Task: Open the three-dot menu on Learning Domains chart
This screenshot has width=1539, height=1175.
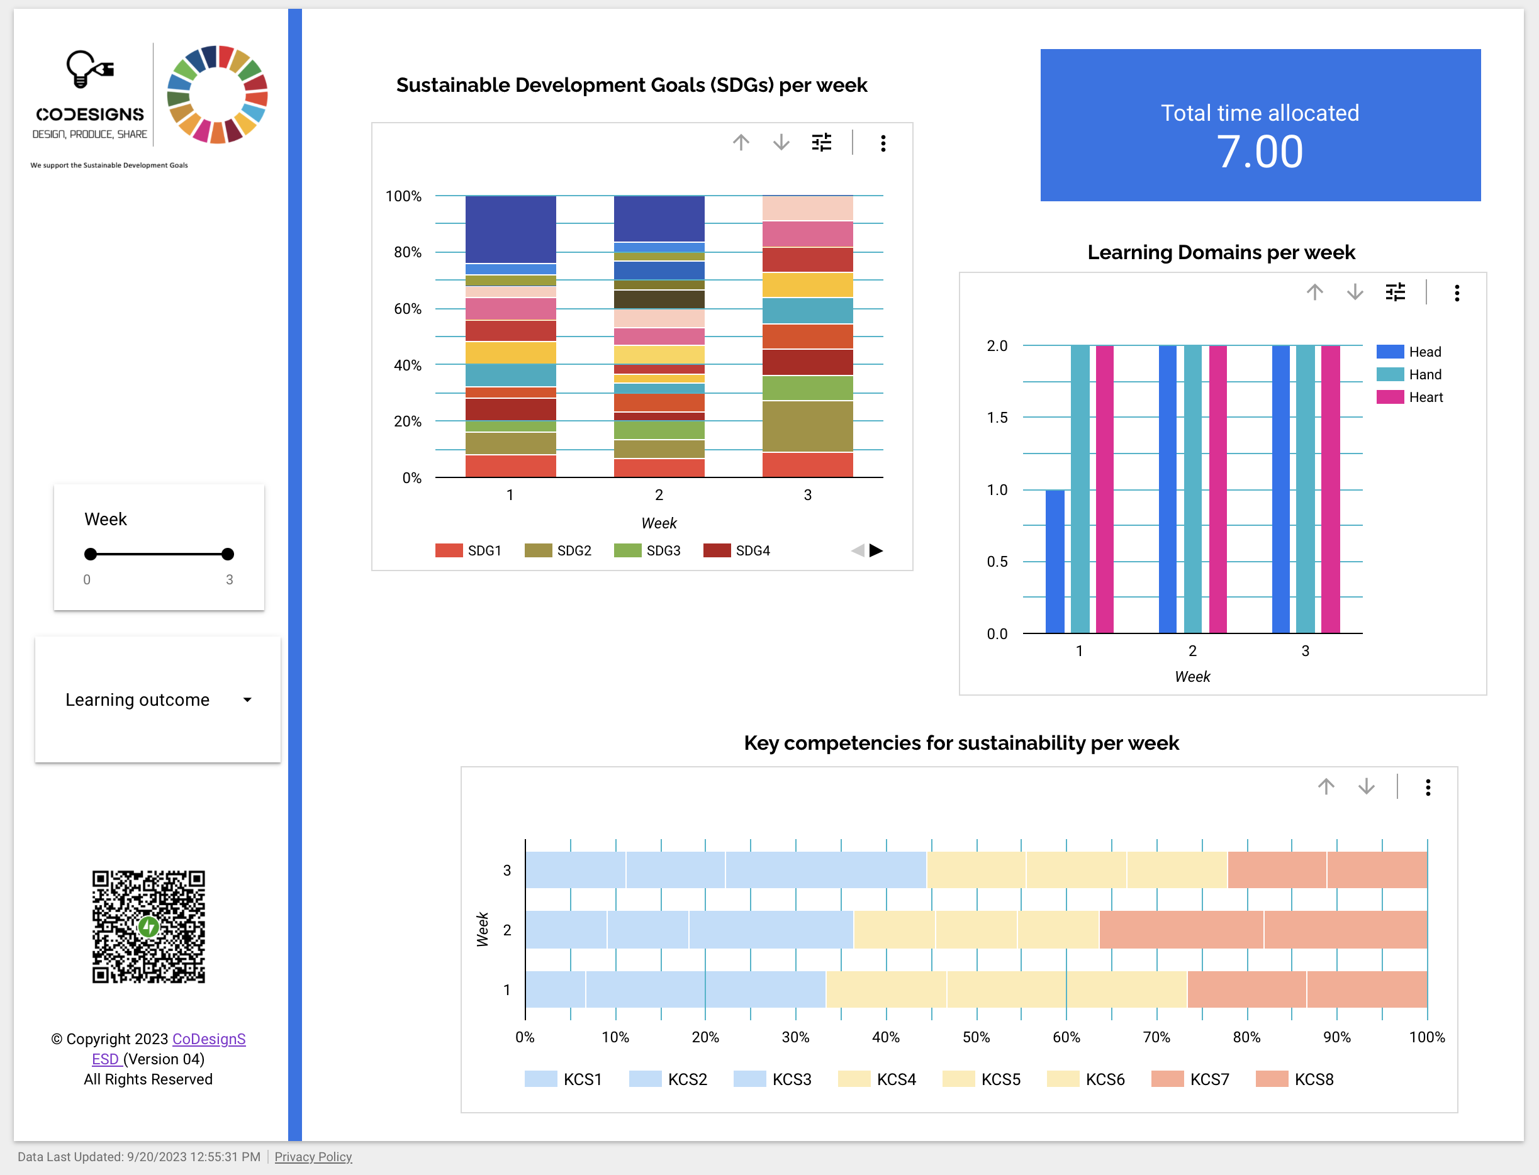Action: coord(1457,293)
